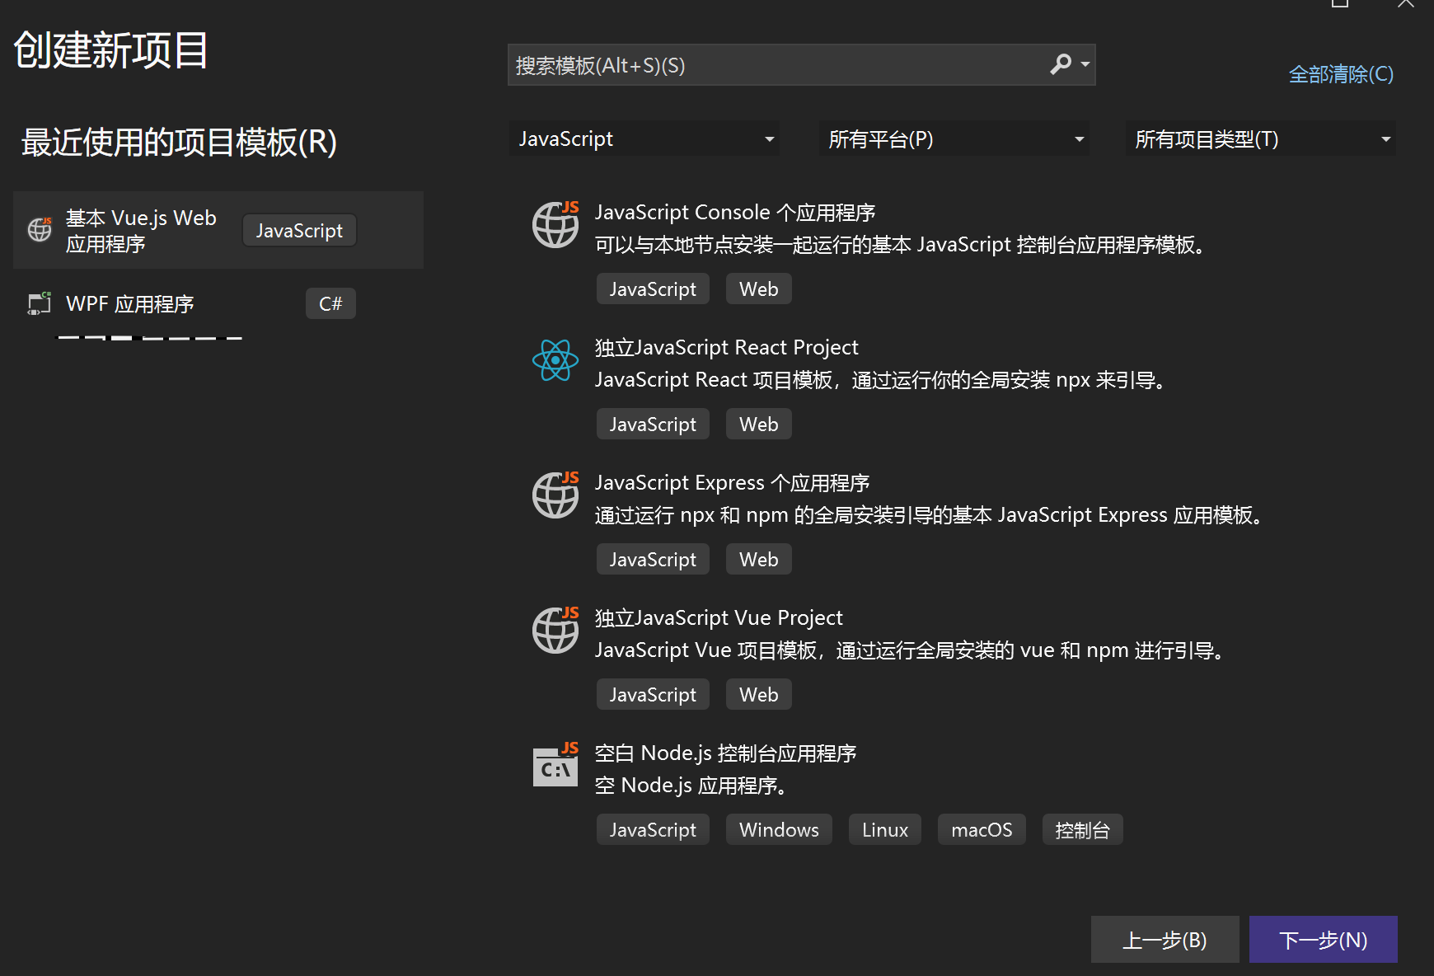Click the React atom template icon
Viewport: 1434px width, 976px height.
(x=555, y=360)
